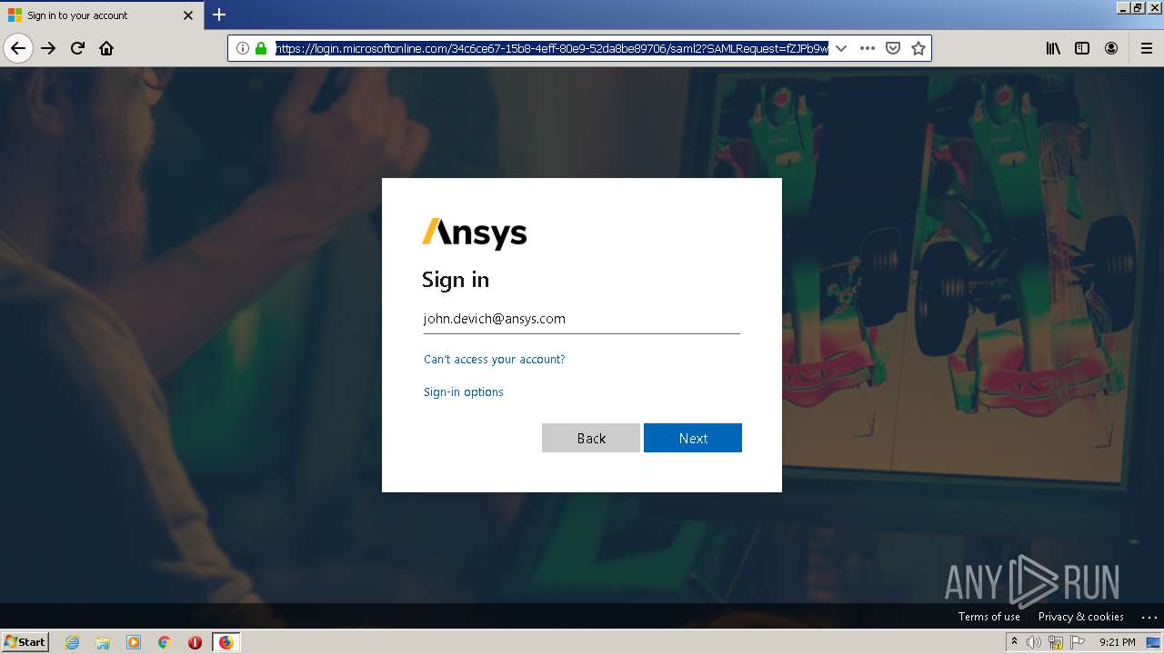Image resolution: width=1164 pixels, height=654 pixels.
Task: Open the Firefox account icon
Action: click(1111, 48)
